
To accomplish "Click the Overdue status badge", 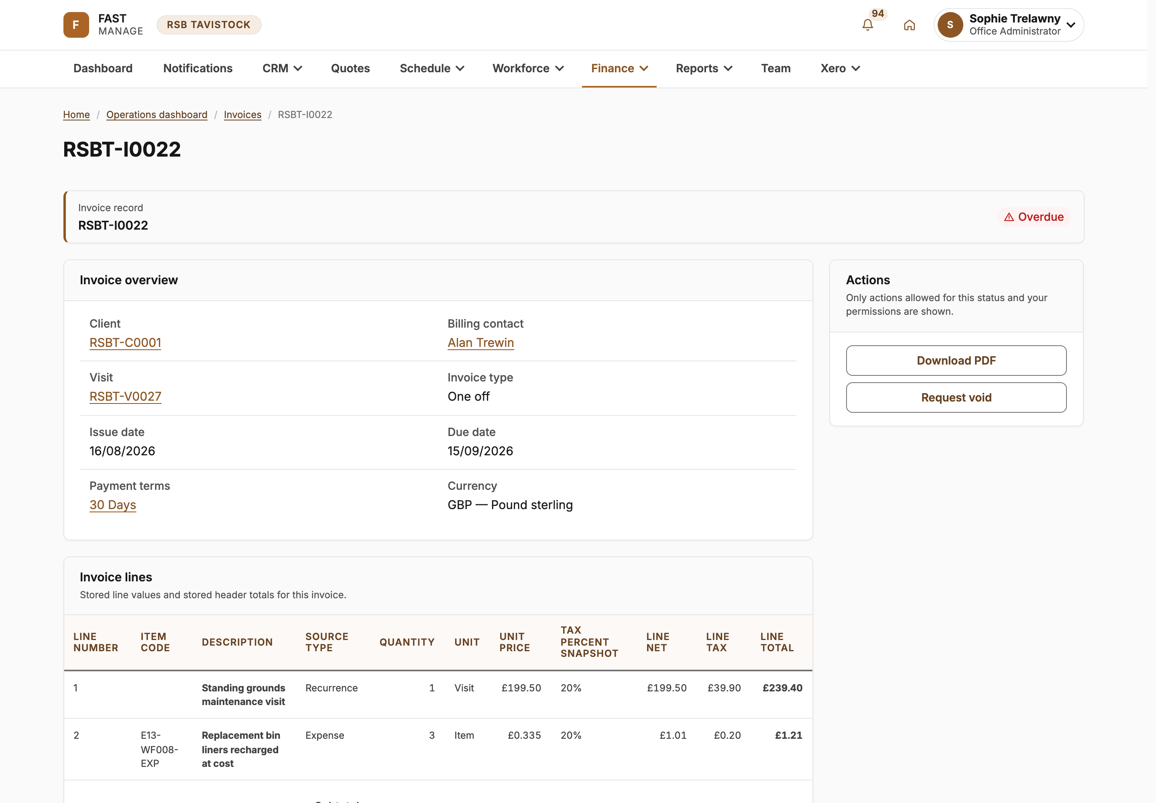I will point(1033,217).
